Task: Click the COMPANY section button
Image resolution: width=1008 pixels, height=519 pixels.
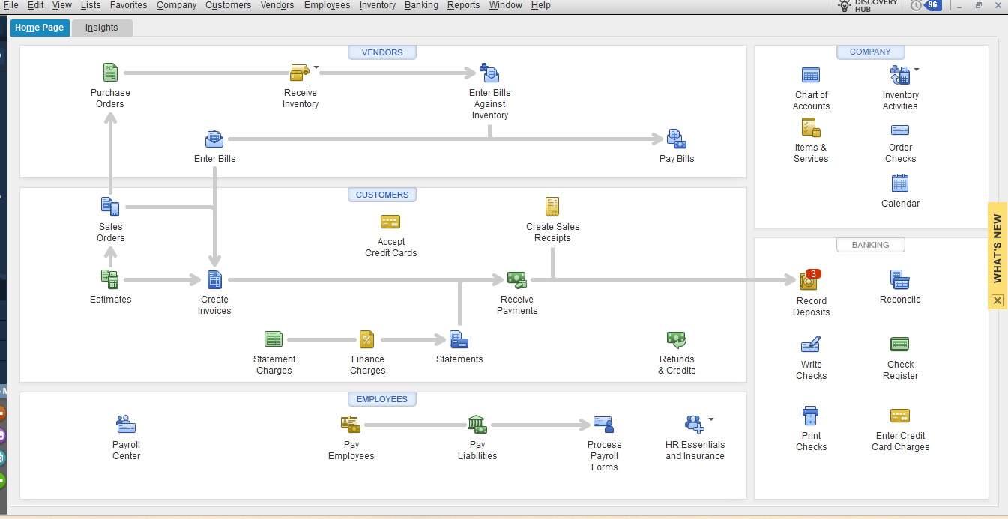Action: coord(870,52)
